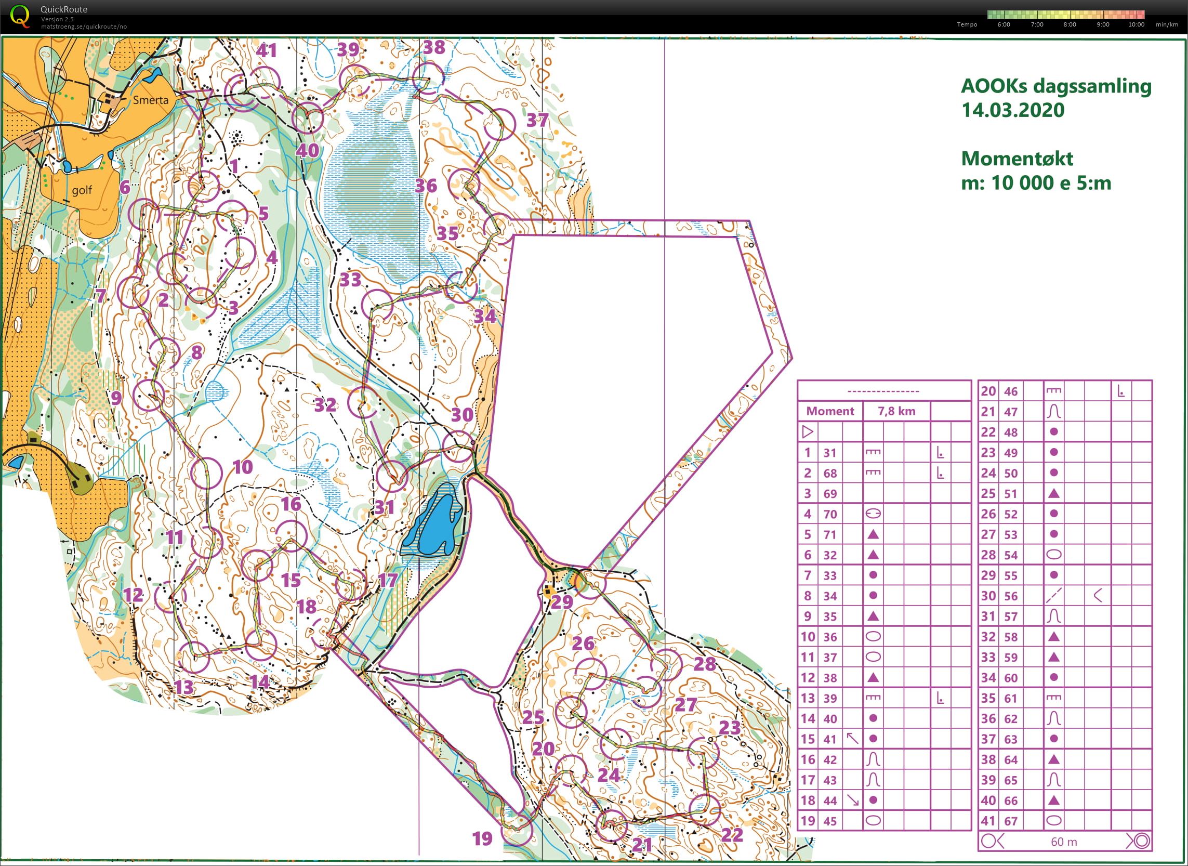Screen dimensions: 1188x866
Task: Click row 15 code 41 in description table
Action: click(830, 739)
